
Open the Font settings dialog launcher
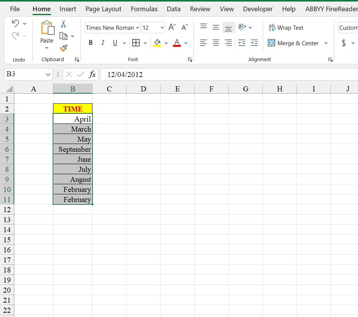click(x=190, y=59)
